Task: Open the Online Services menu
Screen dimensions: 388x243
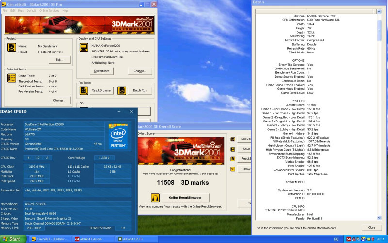Action: click(x=49, y=10)
